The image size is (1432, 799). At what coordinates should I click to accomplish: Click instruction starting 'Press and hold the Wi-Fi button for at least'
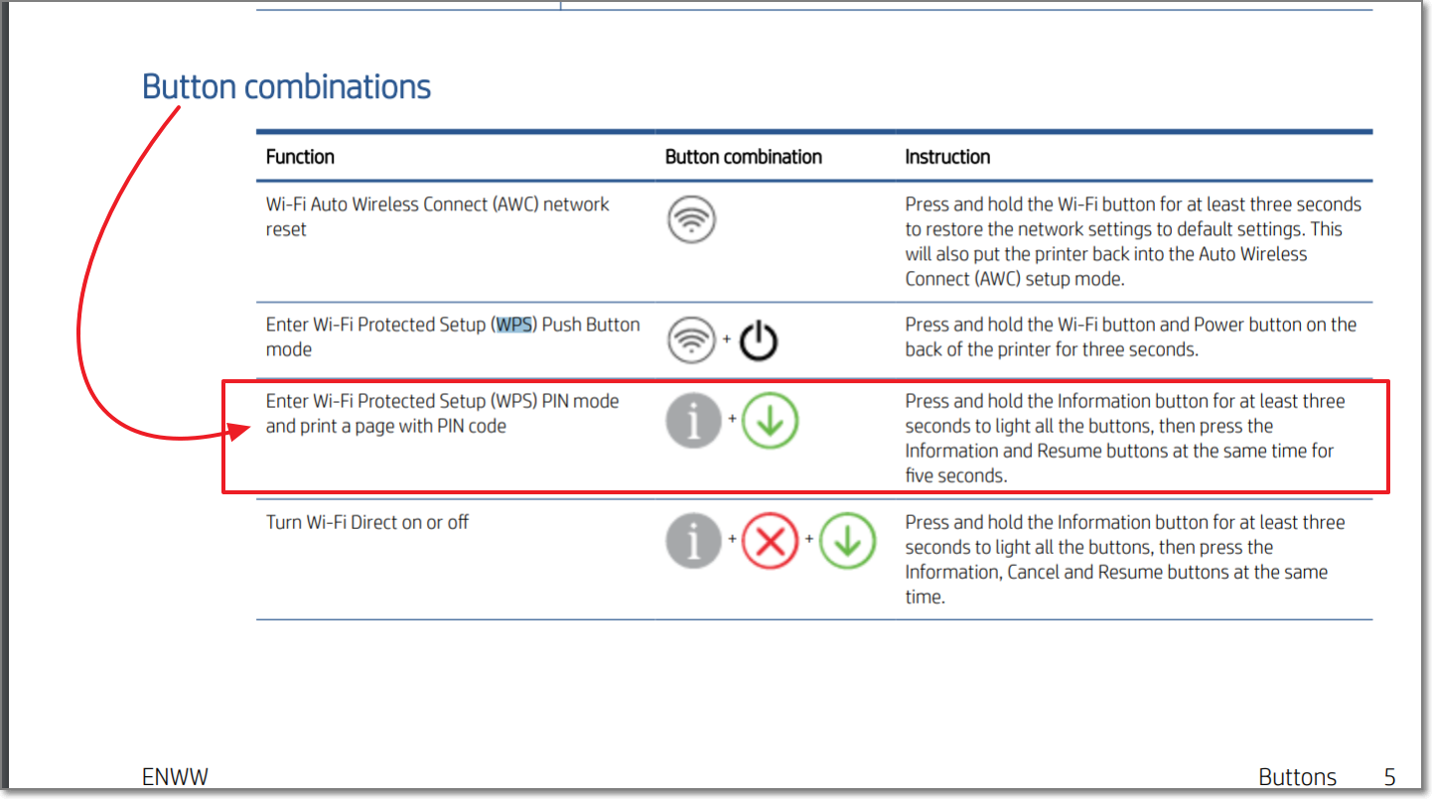click(x=1133, y=241)
